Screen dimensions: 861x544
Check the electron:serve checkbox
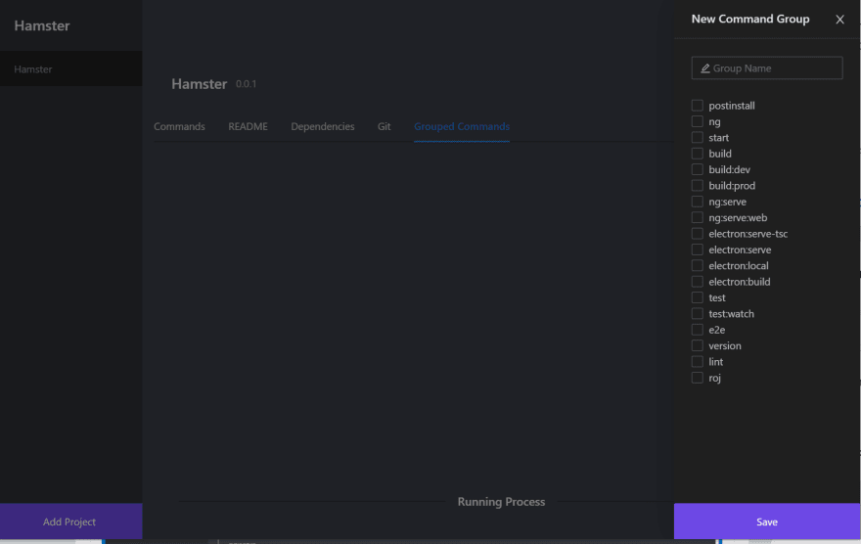pos(697,249)
